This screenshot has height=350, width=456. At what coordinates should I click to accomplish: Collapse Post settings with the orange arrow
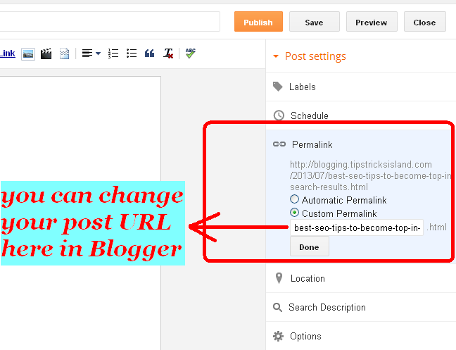point(276,56)
